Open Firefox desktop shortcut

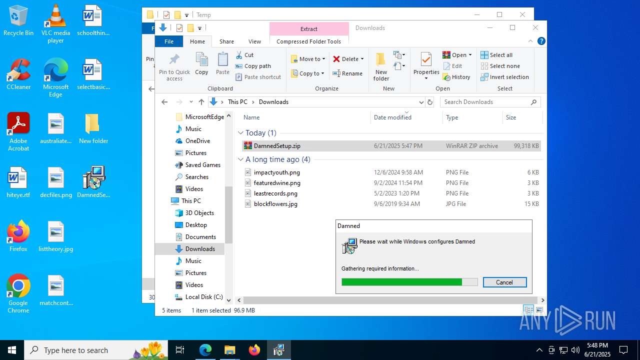pyautogui.click(x=18, y=236)
